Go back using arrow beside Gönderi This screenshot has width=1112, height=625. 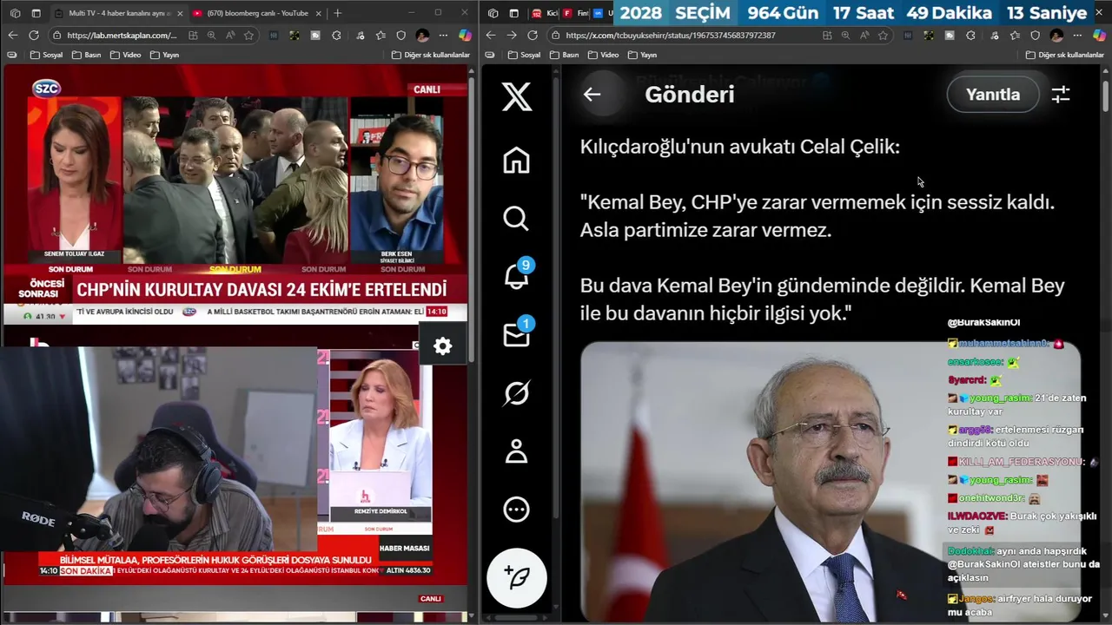[592, 95]
